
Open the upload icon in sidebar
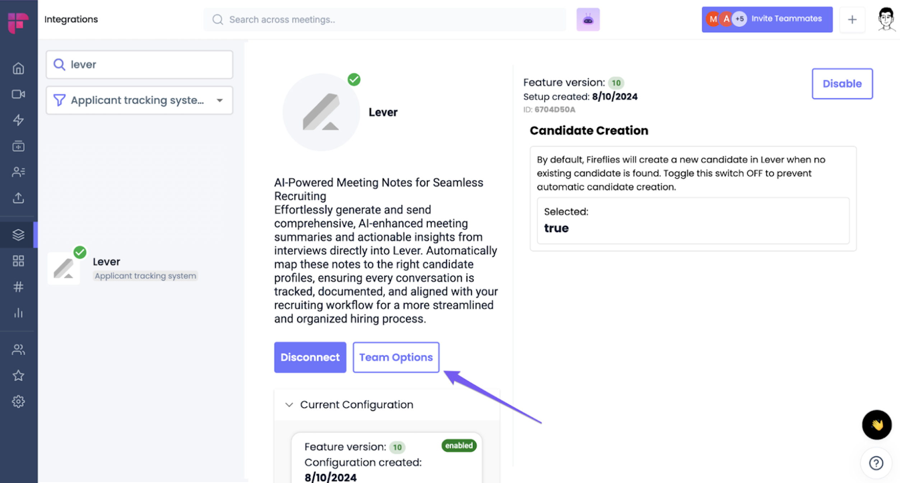point(18,198)
